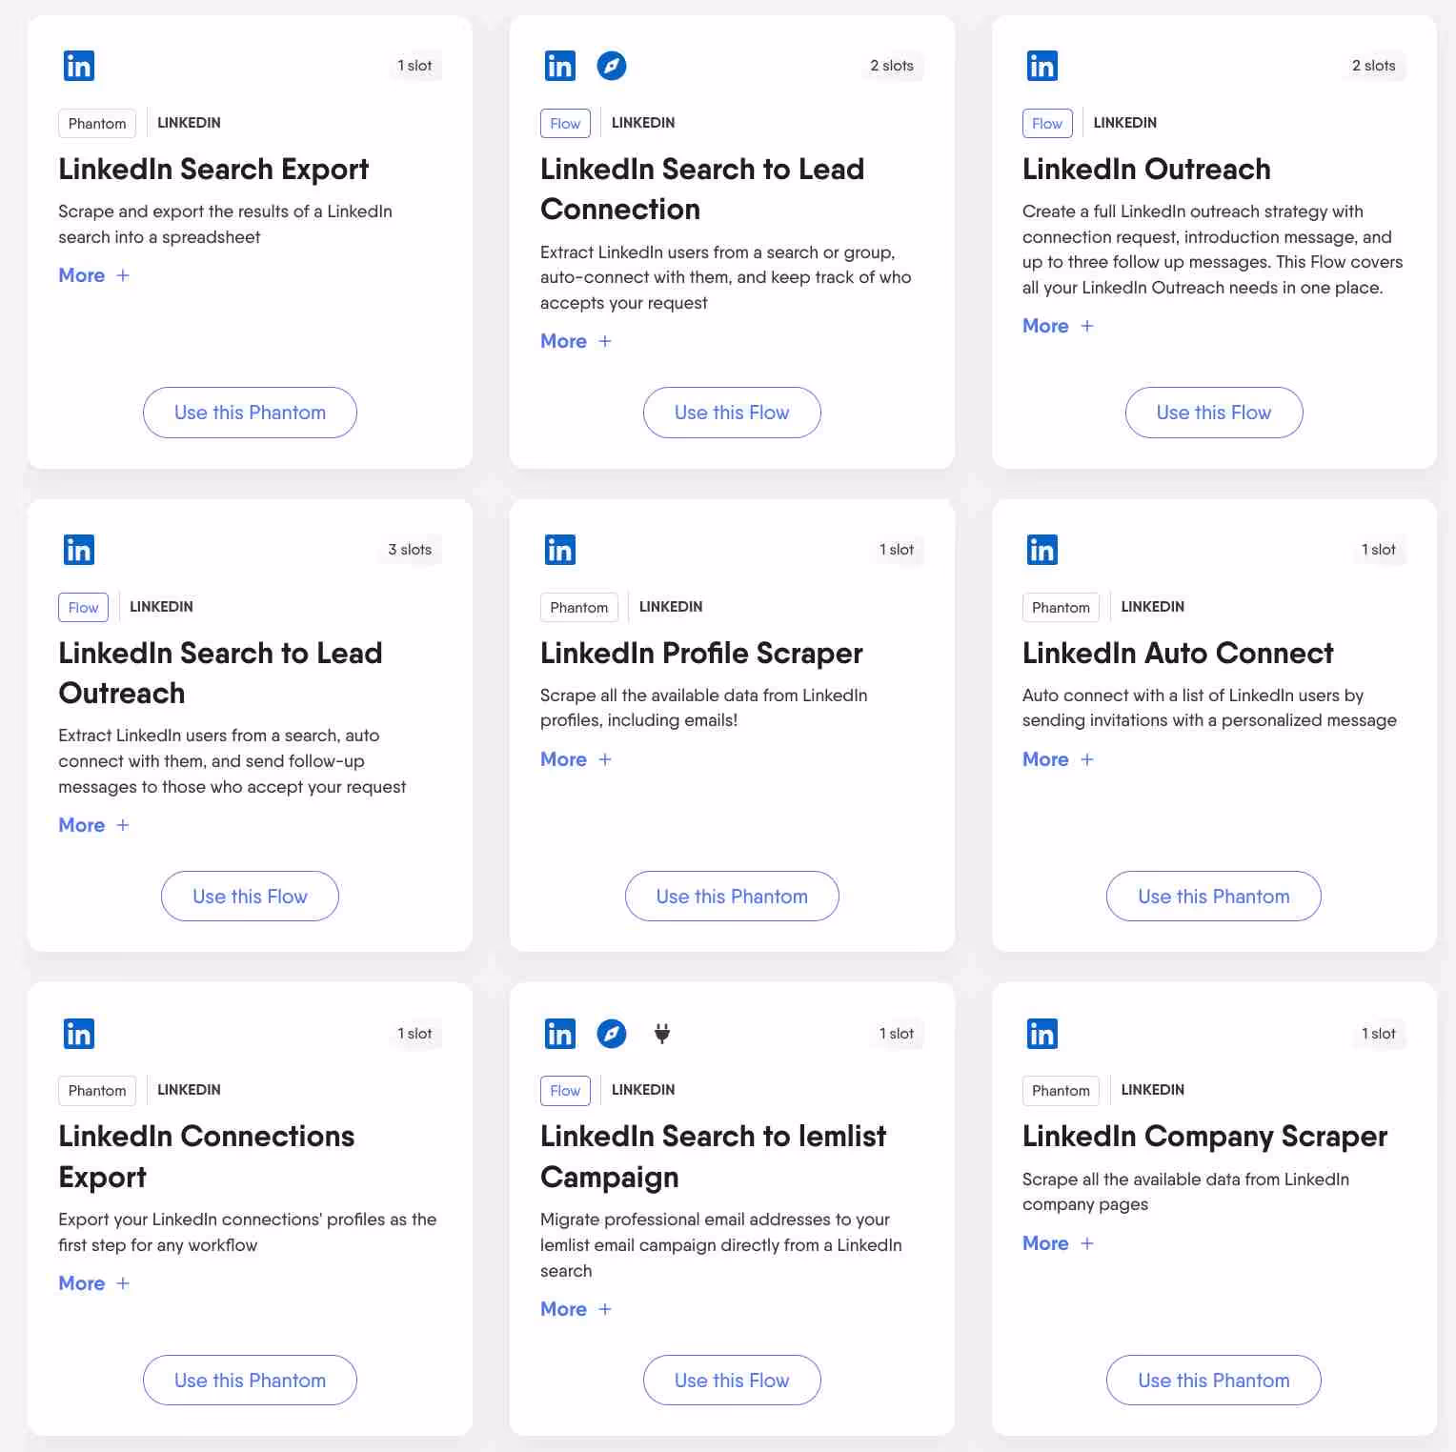Expand More on LinkedIn Connections Export card

click(x=93, y=1283)
